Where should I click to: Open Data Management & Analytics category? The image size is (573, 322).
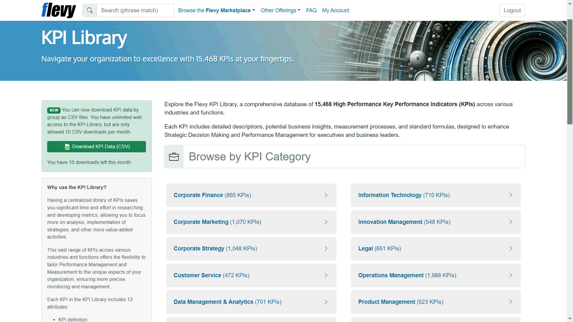click(x=251, y=302)
